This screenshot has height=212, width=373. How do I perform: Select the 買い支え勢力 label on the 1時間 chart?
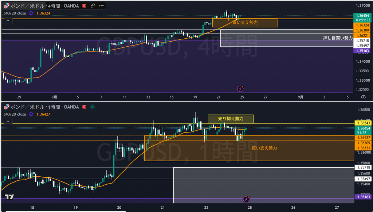264,148
